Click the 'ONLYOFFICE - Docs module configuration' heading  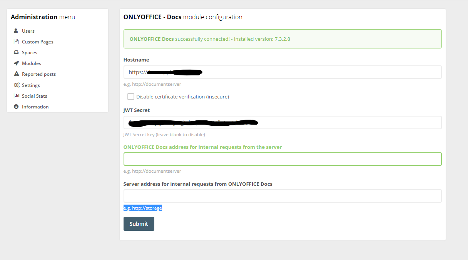click(x=183, y=17)
